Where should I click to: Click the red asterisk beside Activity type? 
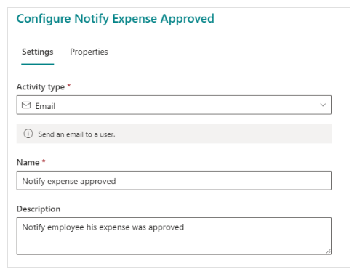point(69,85)
